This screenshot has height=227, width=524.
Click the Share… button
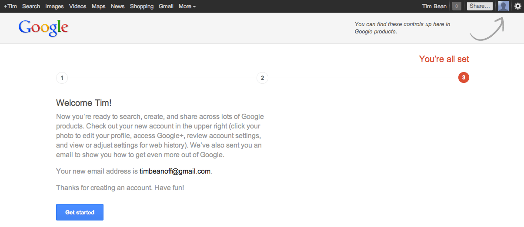point(480,6)
